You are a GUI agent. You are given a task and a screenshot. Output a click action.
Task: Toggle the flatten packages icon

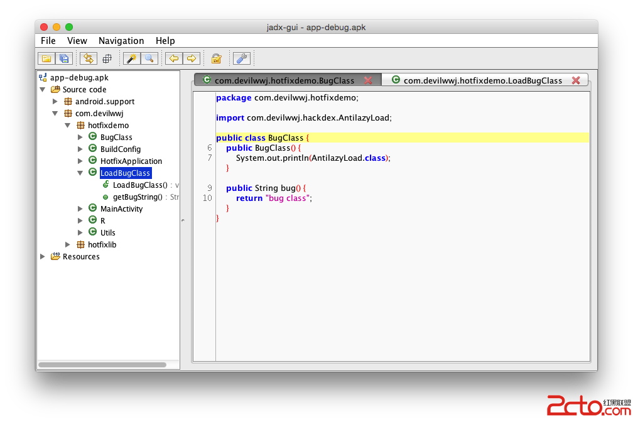[107, 58]
